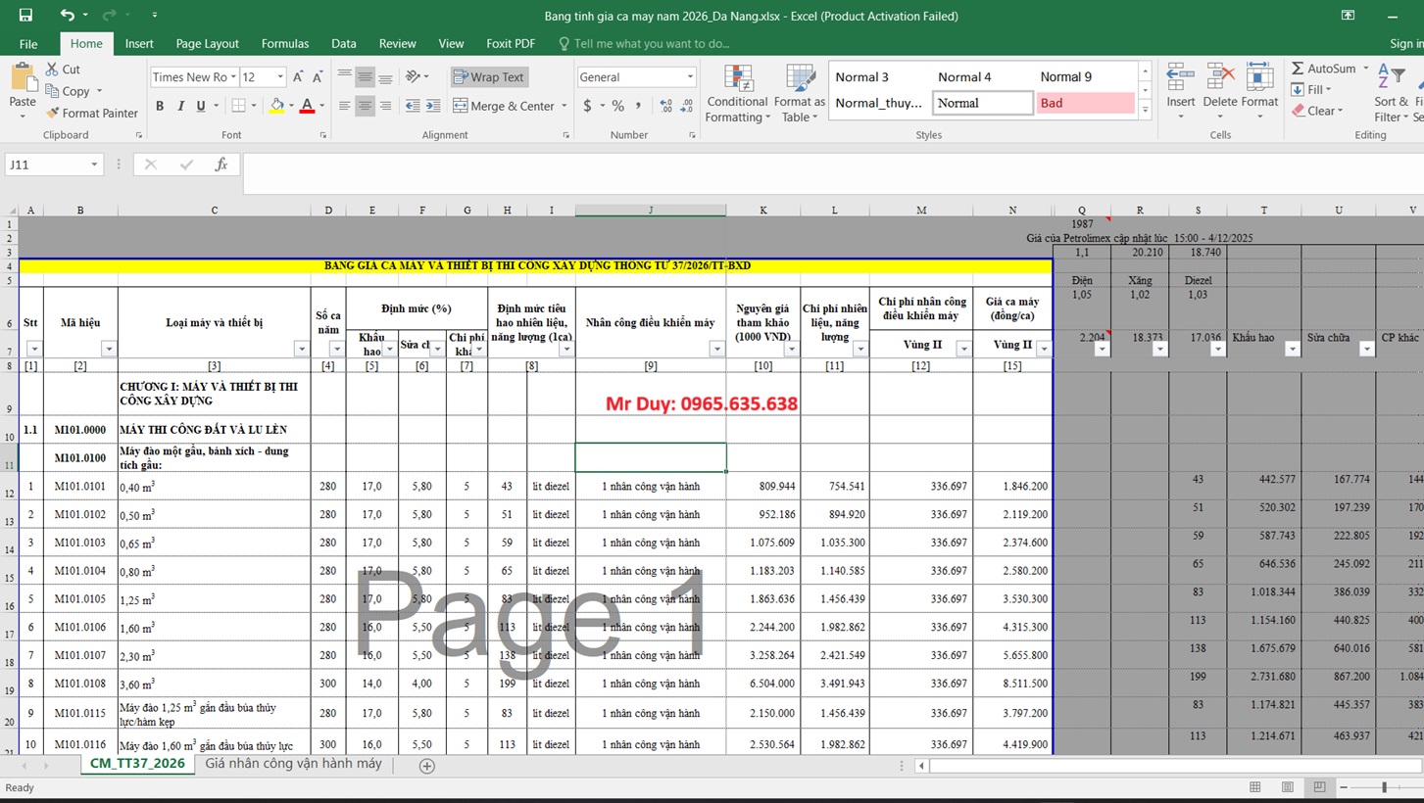Open the font color dropdown arrow
Viewport: 1424px width, 803px height.
coord(321,106)
